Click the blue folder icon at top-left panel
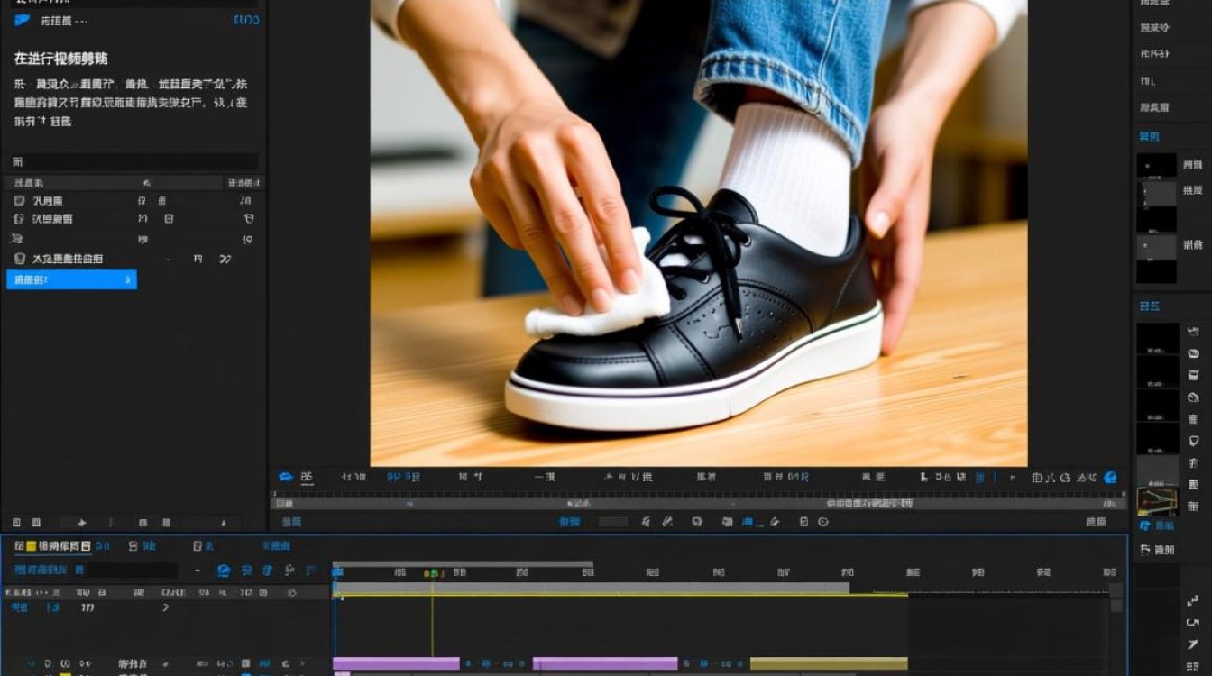The image size is (1212, 676). (22, 20)
